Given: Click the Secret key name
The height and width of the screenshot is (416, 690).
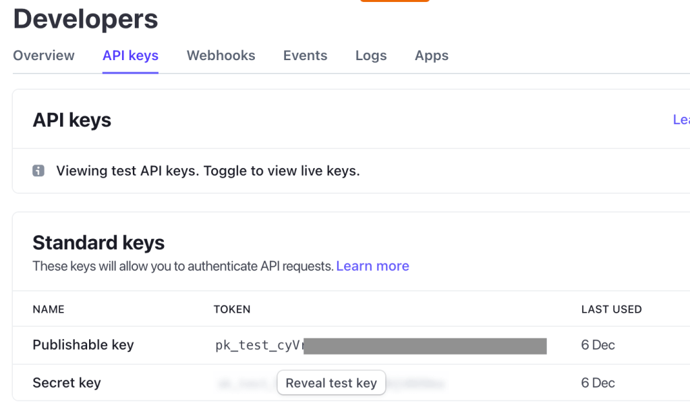Looking at the screenshot, I should pyautogui.click(x=66, y=383).
